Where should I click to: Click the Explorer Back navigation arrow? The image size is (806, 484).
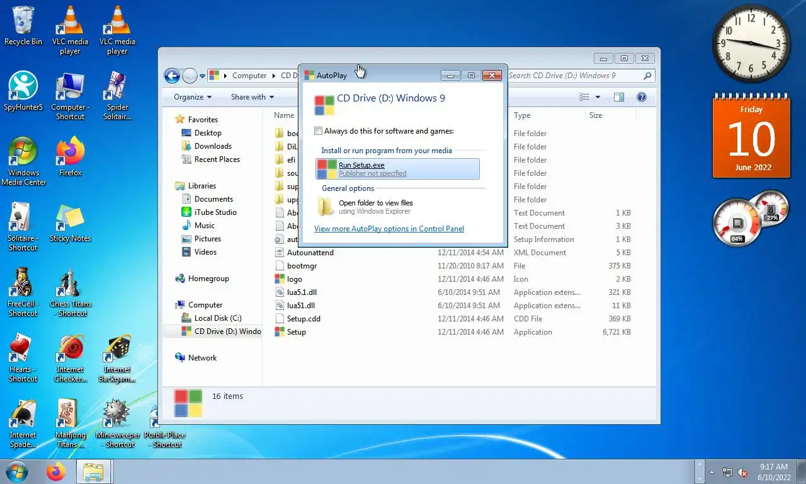tap(172, 76)
